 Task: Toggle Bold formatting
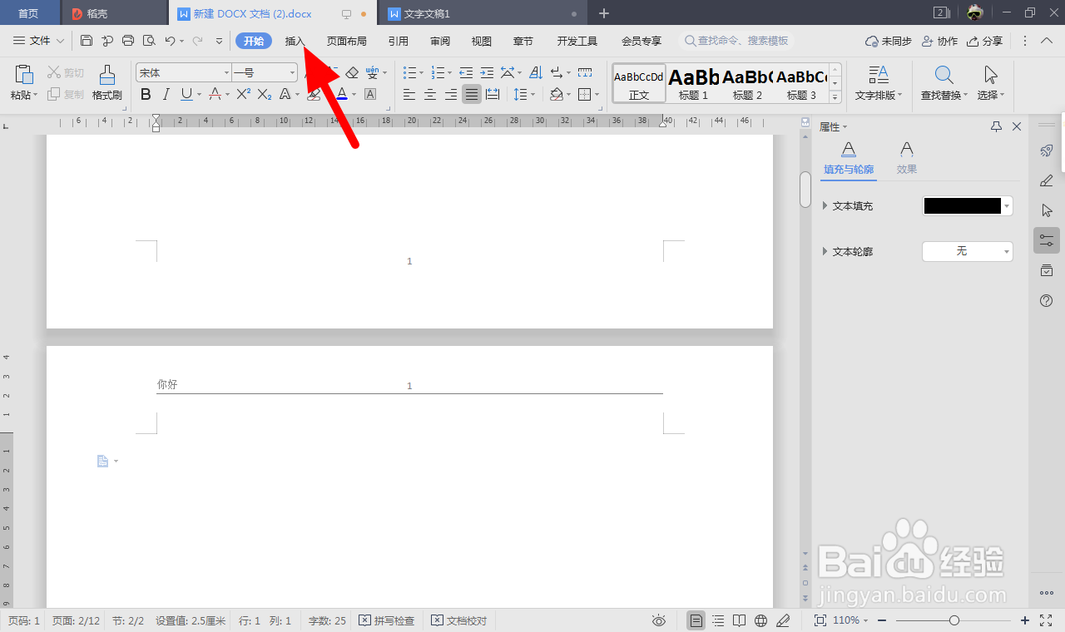(146, 95)
